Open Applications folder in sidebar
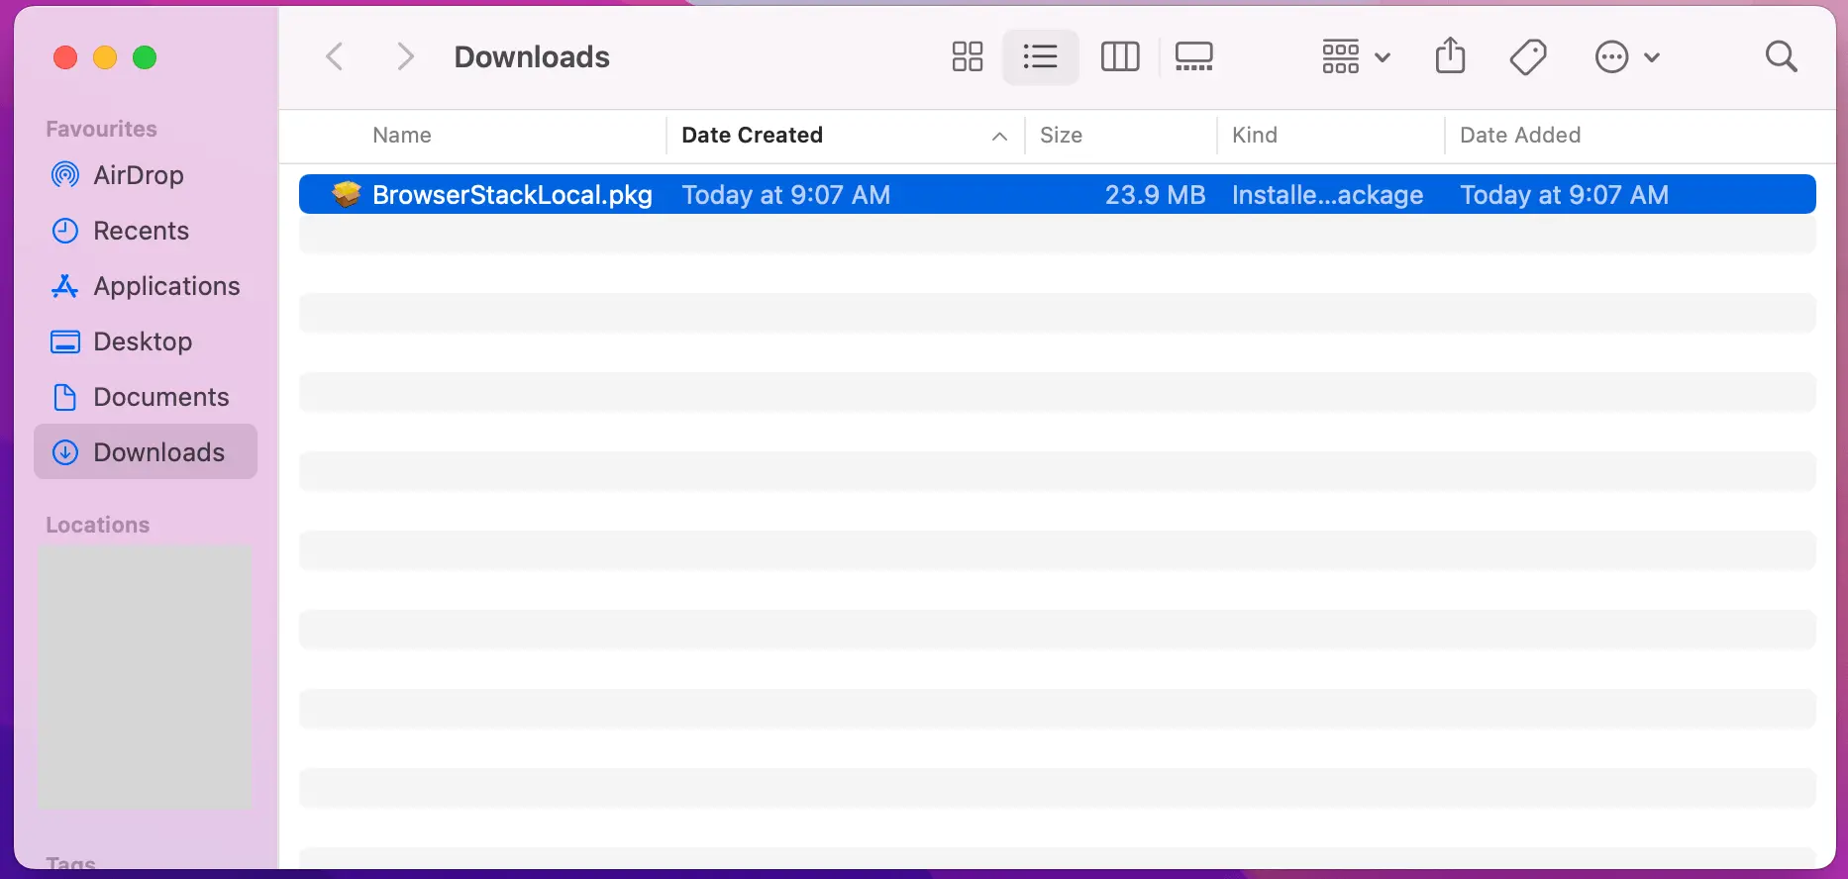 coord(166,286)
